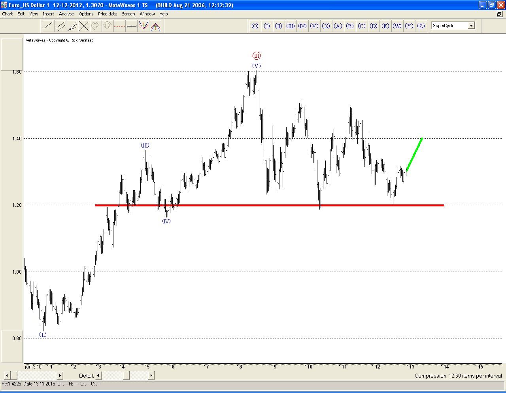Select the parallel channel lines tool

[60, 26]
